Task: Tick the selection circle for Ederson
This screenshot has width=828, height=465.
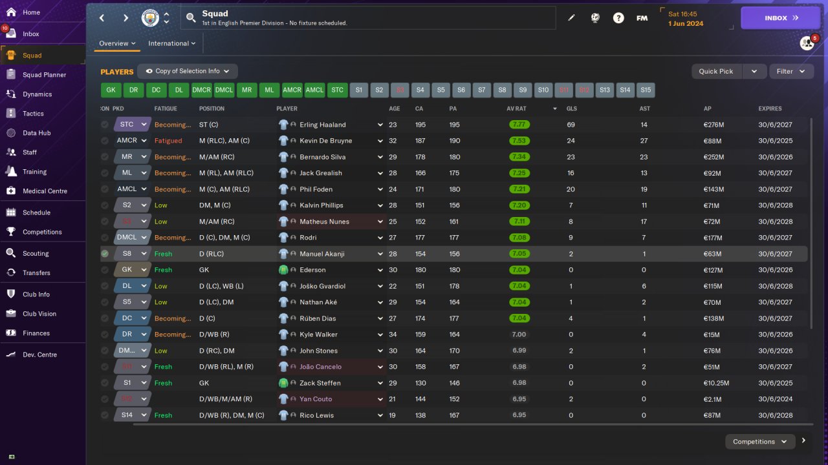Action: tap(105, 270)
